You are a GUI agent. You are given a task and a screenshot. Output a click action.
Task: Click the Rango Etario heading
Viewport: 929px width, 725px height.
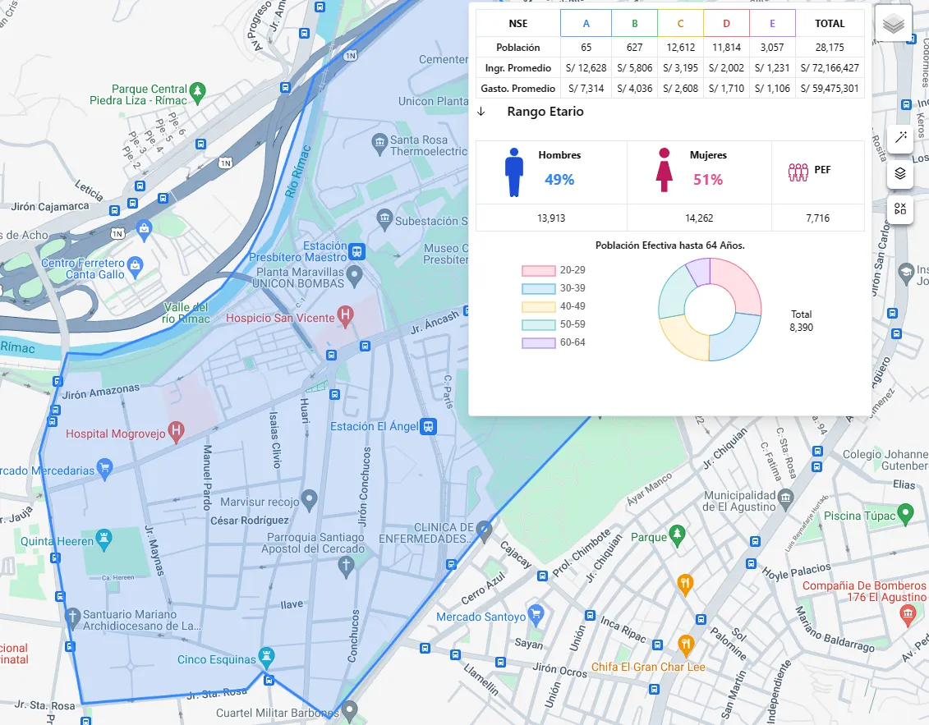pos(545,112)
